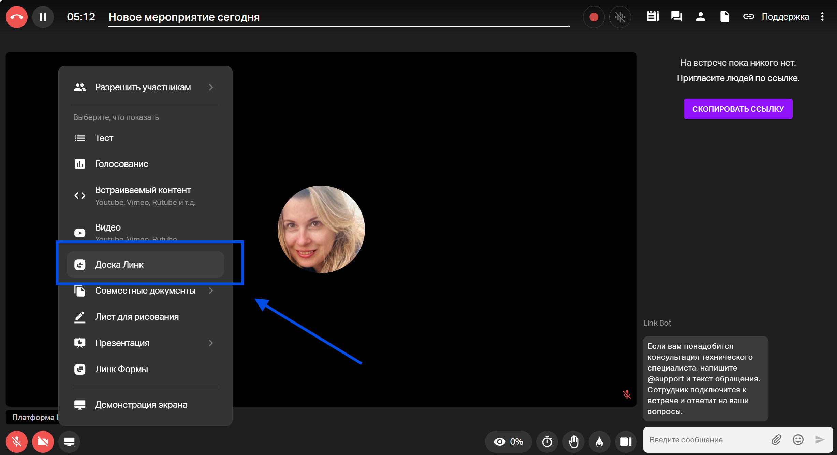
Task: Click the copy link chain icon
Action: pos(748,16)
